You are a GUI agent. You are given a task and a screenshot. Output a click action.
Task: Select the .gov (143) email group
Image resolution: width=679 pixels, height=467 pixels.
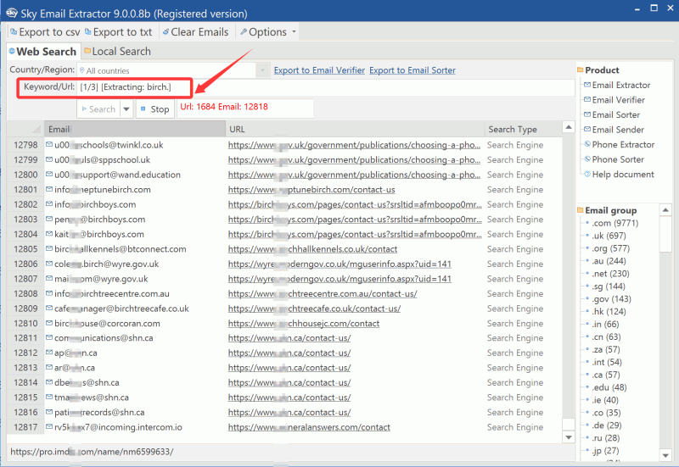[x=611, y=299]
